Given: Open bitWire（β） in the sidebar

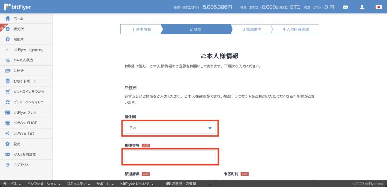Looking at the screenshot, I should [x=26, y=133].
